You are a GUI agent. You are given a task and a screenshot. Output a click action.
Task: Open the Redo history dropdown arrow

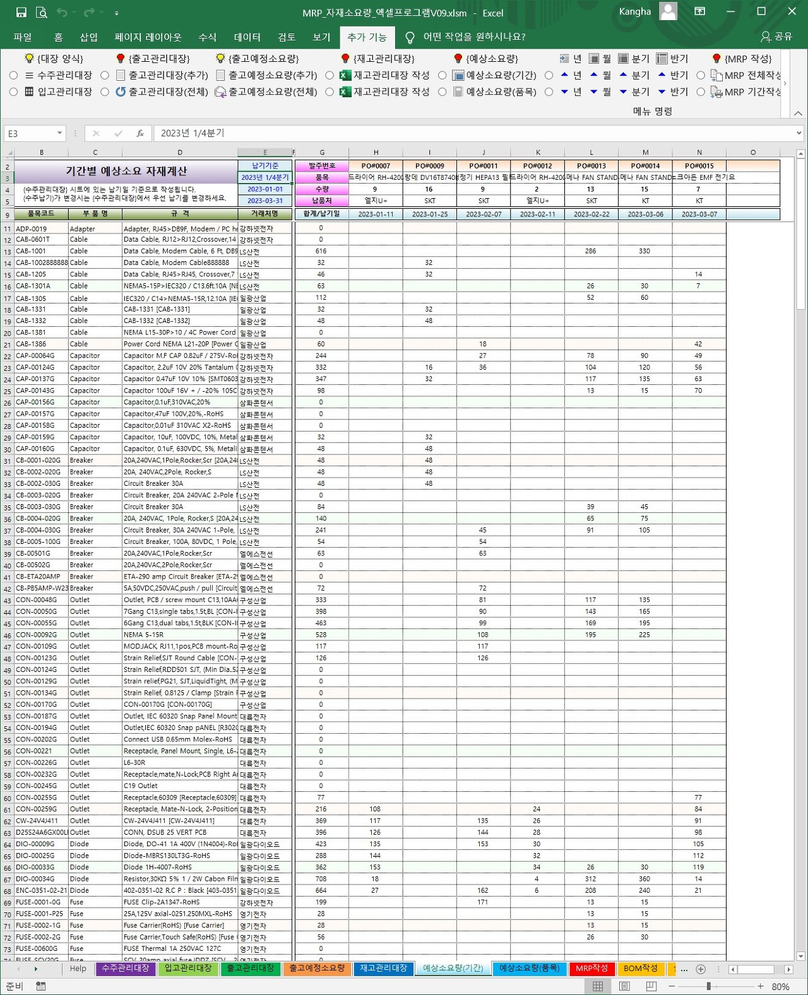point(102,12)
